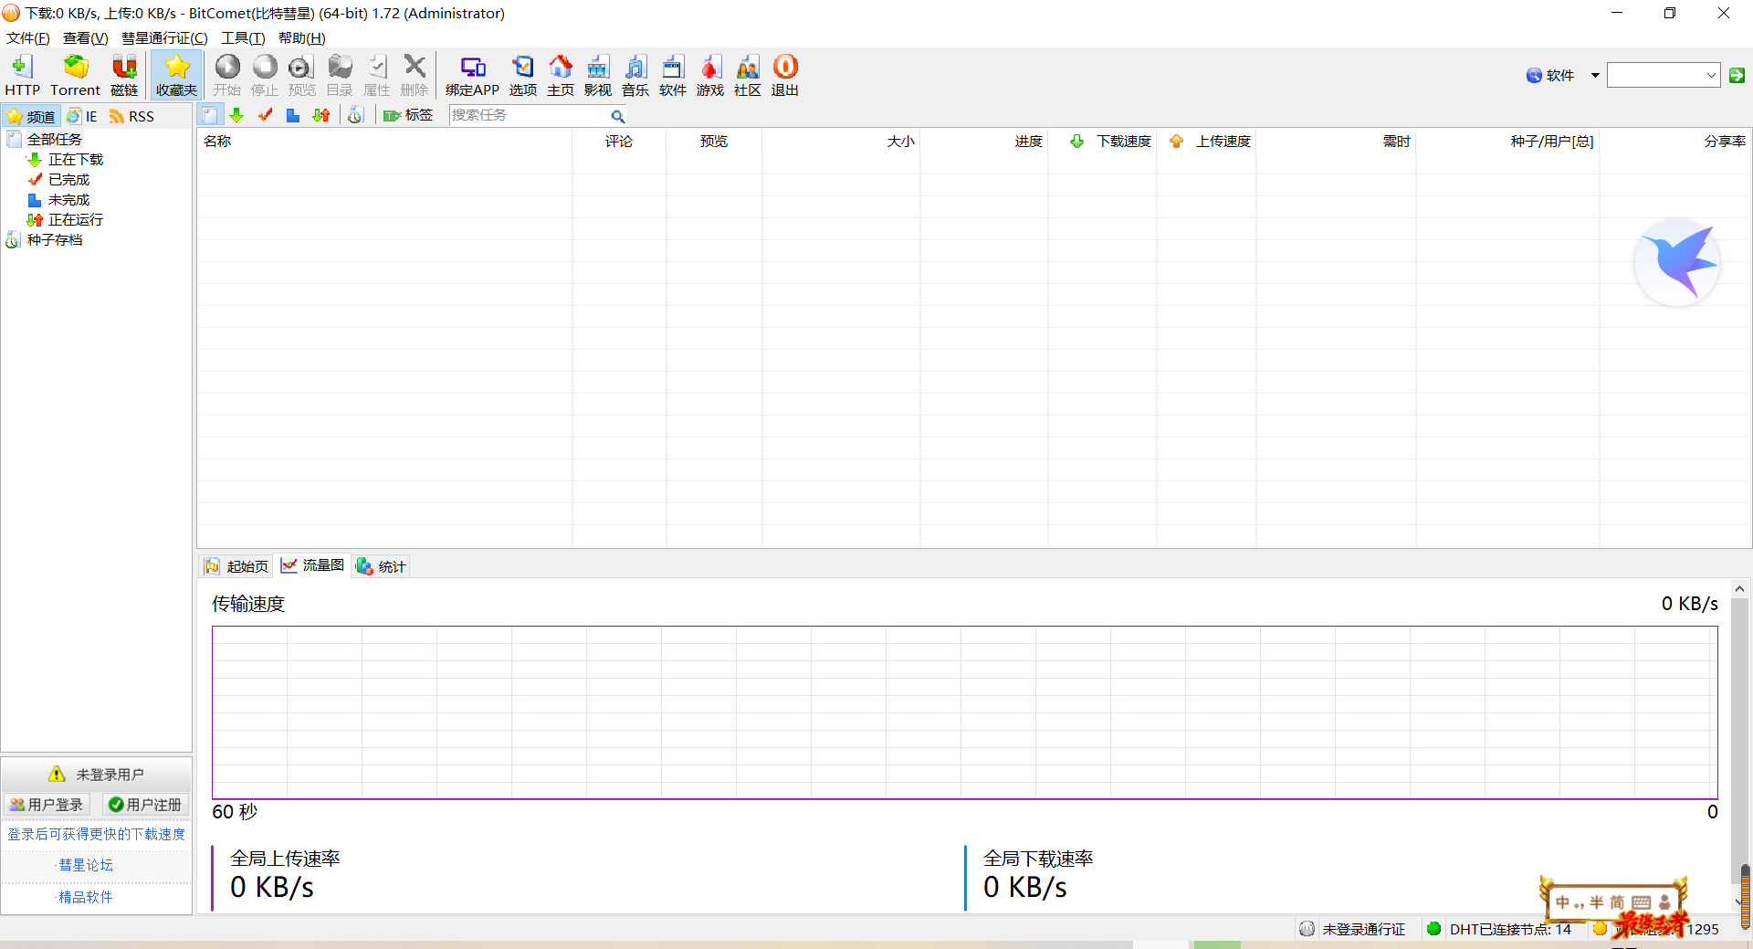The width and height of the screenshot is (1753, 949).
Task: Select 未完成 in the tree
Action: pos(68,199)
